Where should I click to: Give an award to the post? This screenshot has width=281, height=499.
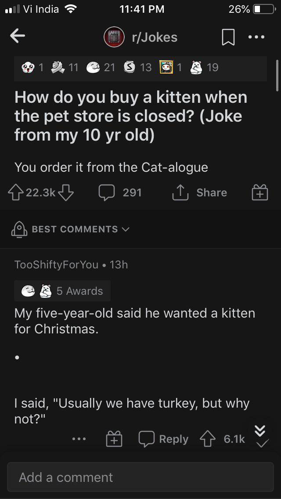(x=259, y=192)
